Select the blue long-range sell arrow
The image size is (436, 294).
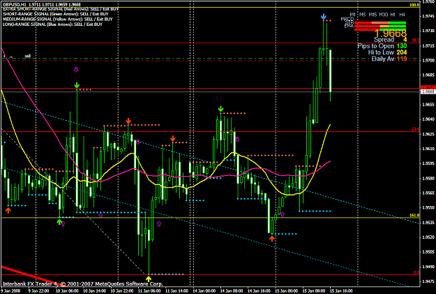323,17
